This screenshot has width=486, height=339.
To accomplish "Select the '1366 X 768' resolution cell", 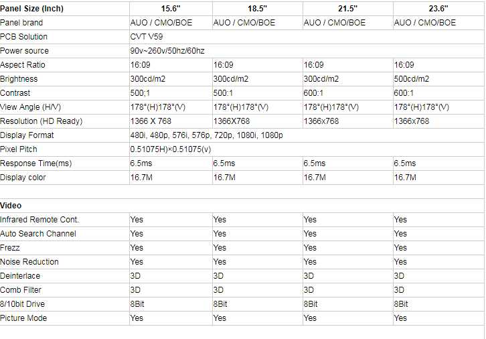I will coord(151,121).
